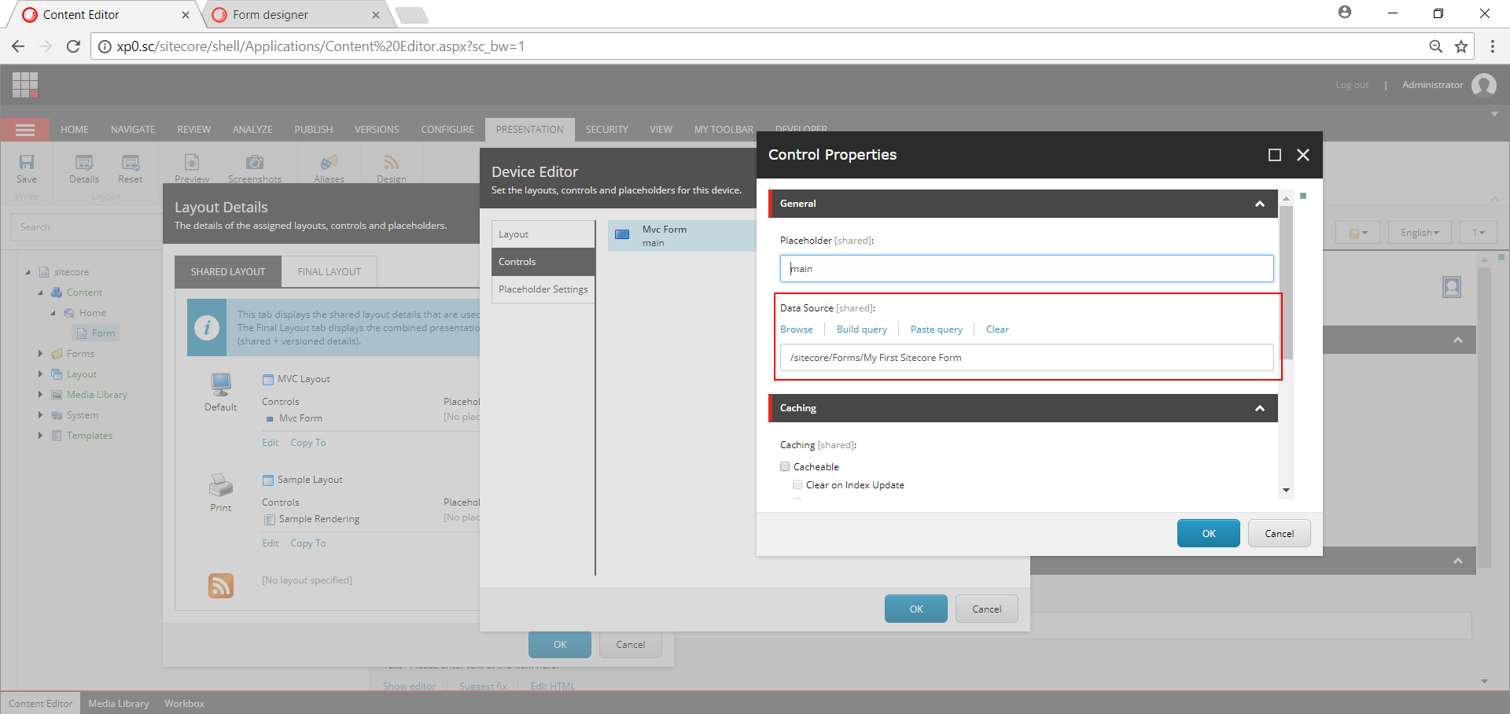
Task: Open Workbox in the bottom bar
Action: 184,704
